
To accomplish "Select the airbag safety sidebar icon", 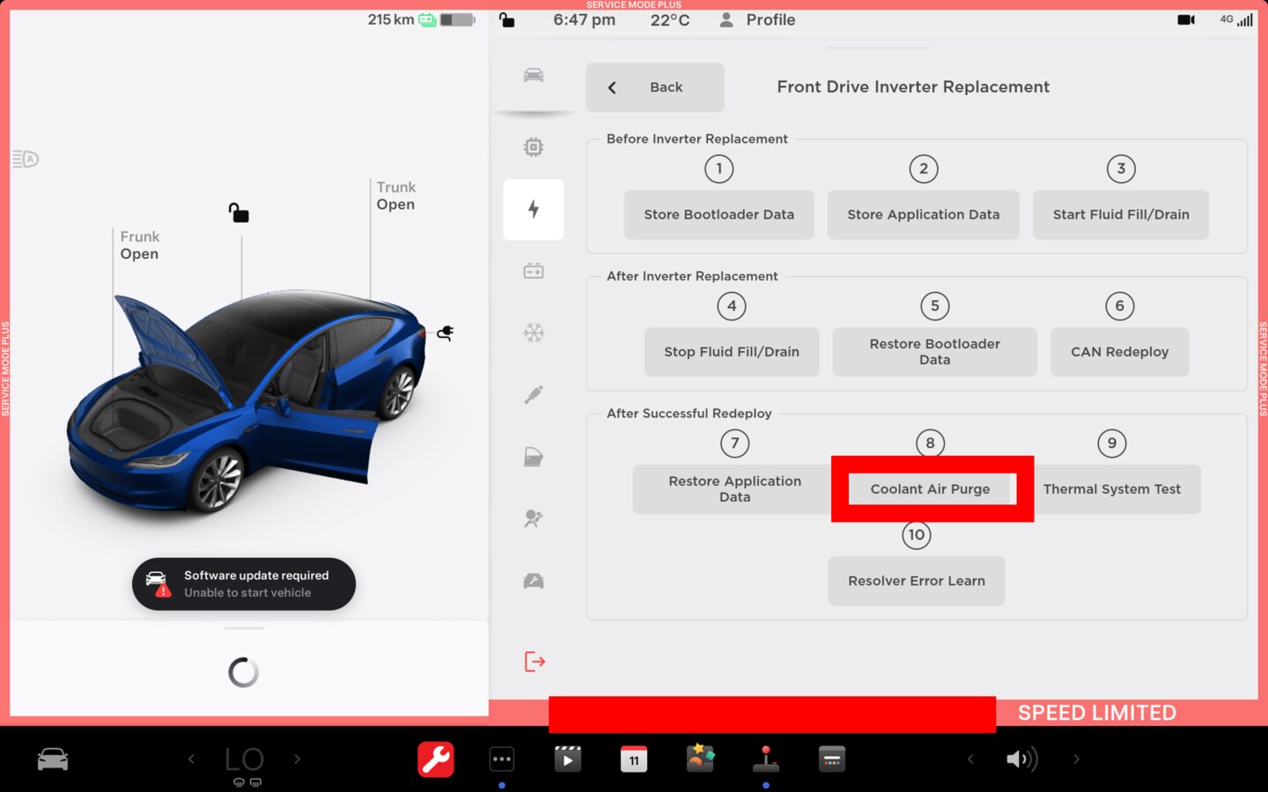I will pyautogui.click(x=533, y=518).
